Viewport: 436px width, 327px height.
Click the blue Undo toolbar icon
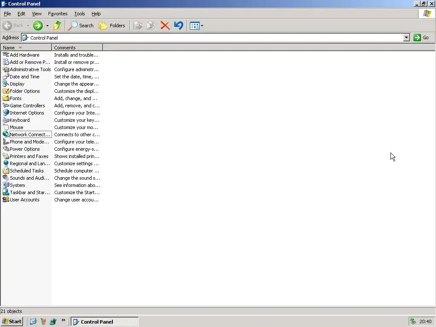pos(178,26)
